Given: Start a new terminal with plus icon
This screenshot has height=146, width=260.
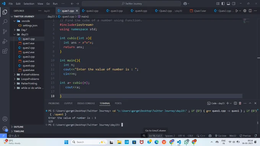Looking at the screenshot, I should 227,103.
